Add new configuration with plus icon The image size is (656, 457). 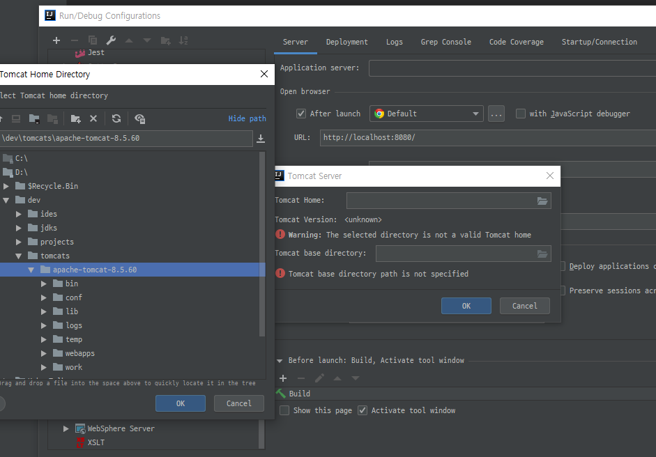pyautogui.click(x=56, y=40)
